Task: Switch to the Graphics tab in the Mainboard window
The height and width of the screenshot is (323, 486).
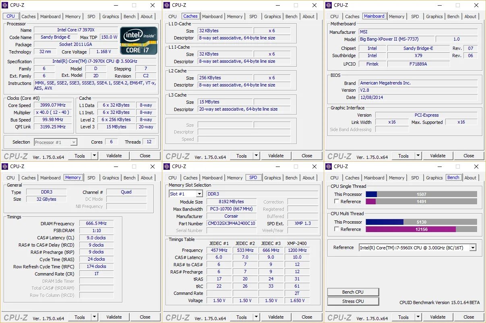Action: (x=434, y=16)
